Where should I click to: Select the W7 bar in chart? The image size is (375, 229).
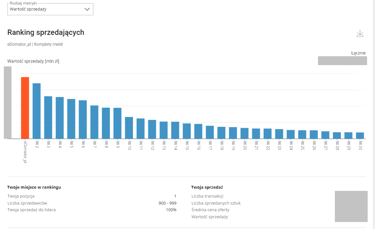click(x=94, y=122)
